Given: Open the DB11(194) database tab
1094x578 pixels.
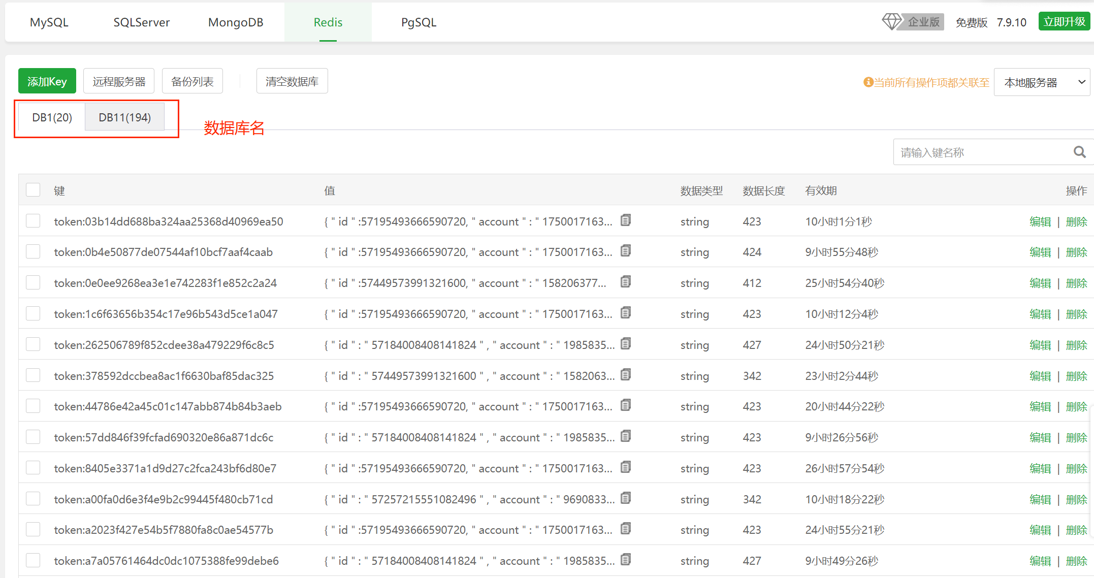Looking at the screenshot, I should (x=124, y=117).
